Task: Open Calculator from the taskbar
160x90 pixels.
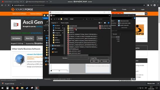Action: point(7,88)
